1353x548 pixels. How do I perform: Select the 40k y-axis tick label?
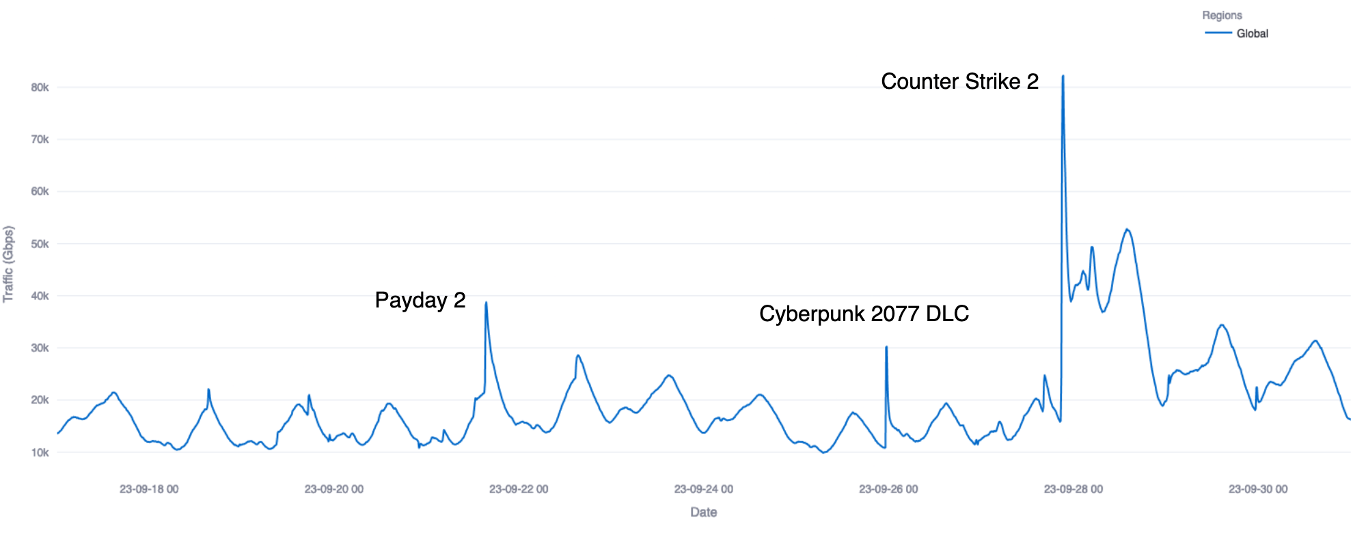[x=40, y=296]
